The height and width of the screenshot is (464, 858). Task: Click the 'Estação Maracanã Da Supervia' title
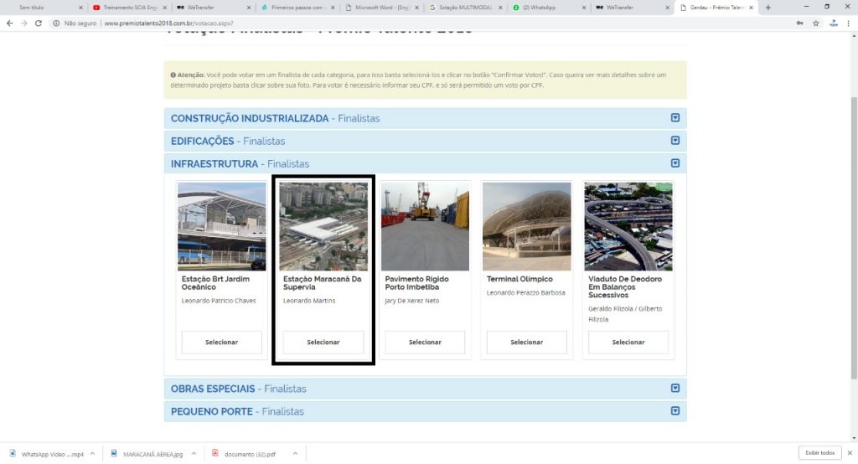point(323,283)
